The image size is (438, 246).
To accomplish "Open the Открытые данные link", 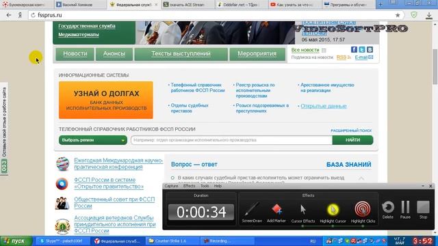I will point(324,107).
